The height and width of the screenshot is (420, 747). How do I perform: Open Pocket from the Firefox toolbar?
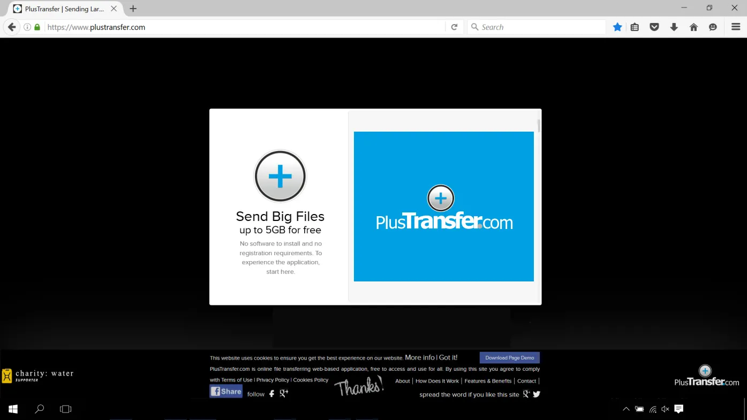pos(654,26)
